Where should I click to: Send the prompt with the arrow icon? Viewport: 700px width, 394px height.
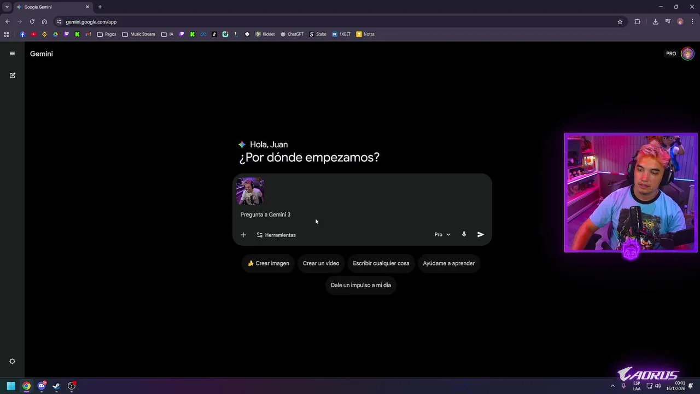pyautogui.click(x=481, y=234)
